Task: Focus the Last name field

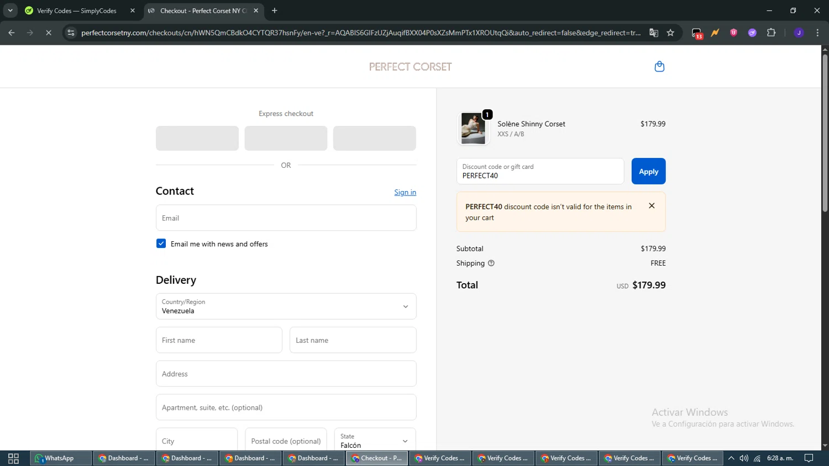Action: click(x=353, y=340)
